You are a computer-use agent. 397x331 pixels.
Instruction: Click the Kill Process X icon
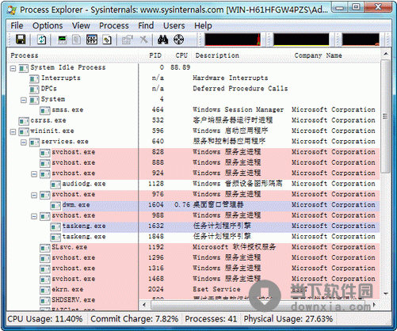pyautogui.click(x=143, y=40)
